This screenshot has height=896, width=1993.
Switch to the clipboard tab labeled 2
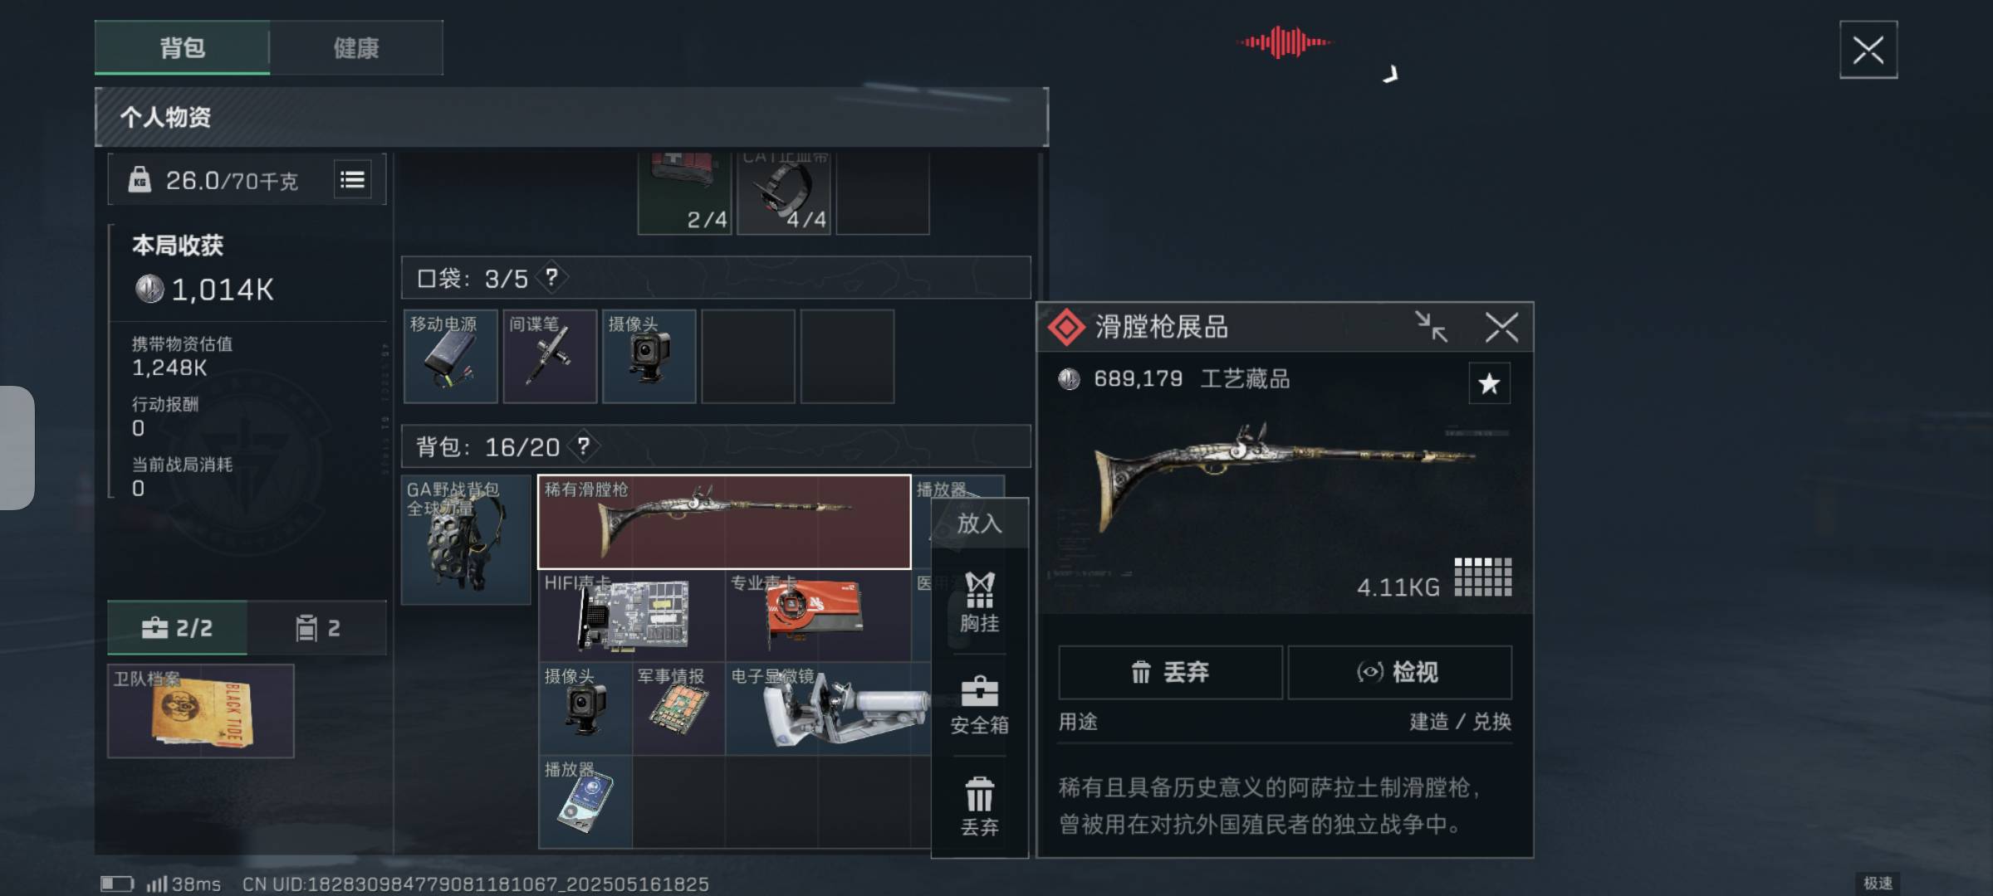pos(317,628)
